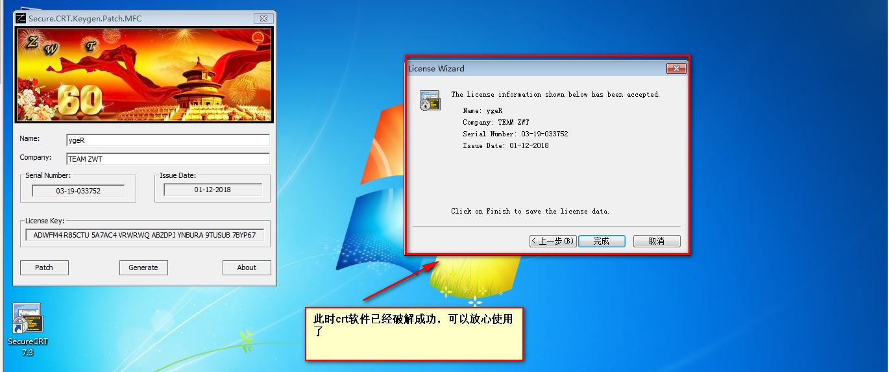The image size is (889, 372).
Task: Click 'Company: TEAM ZWT' text in License Wizard
Action: [496, 122]
